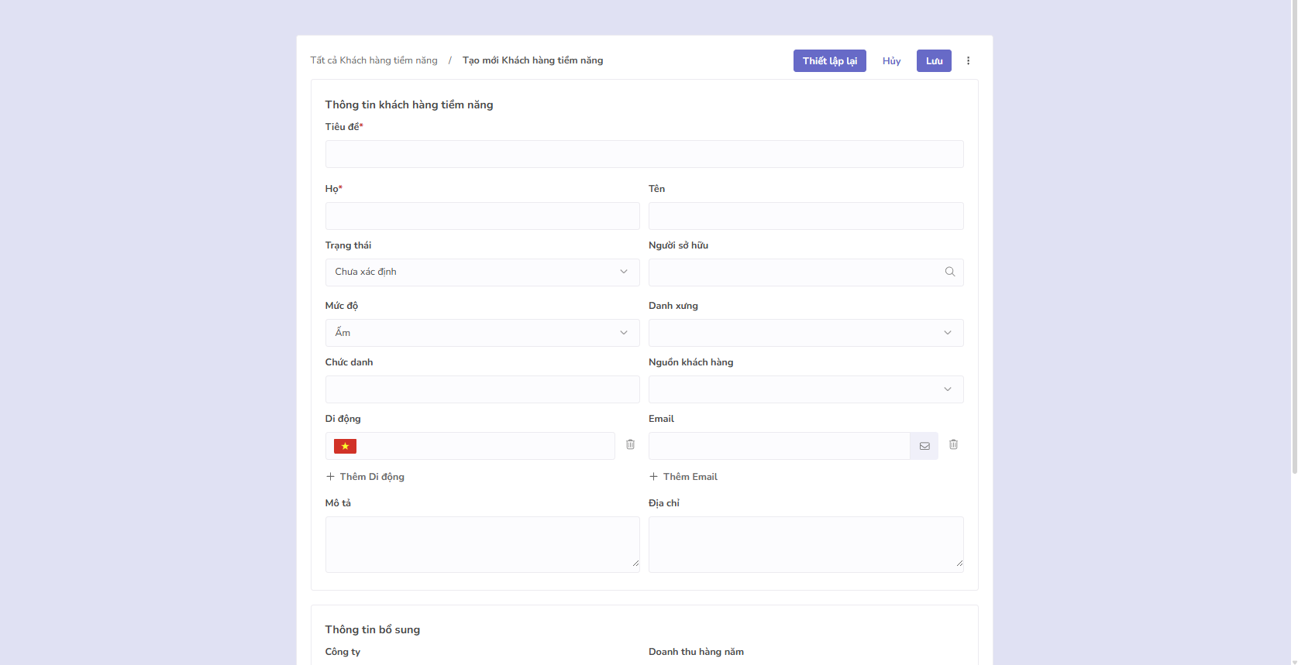Viewport: 1298px width, 665px height.
Task: Open the three-dot more options menu
Action: pos(968,61)
